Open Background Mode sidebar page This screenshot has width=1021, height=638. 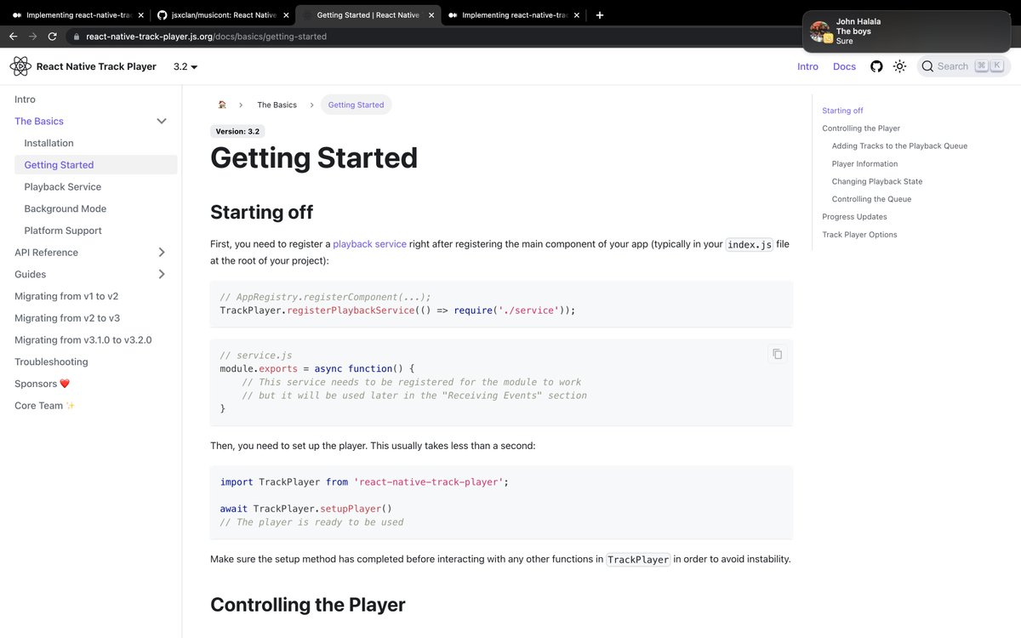point(65,208)
